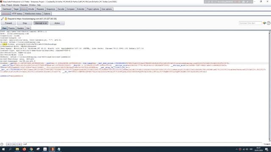Open the Intruder menu in menu bar
271x152 pixels.
16,5
